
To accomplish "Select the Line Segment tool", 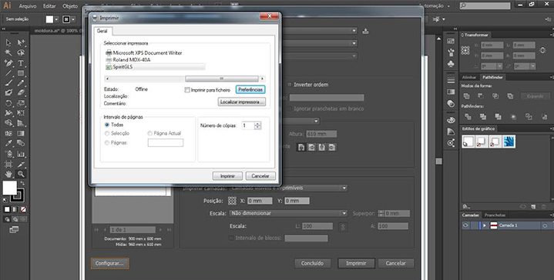I will coord(8,73).
